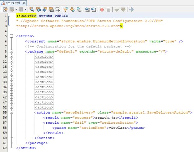The height and width of the screenshot is (152, 194).
Task: Click the 'value="true"' attribute on line 6
Action: pos(163,41)
